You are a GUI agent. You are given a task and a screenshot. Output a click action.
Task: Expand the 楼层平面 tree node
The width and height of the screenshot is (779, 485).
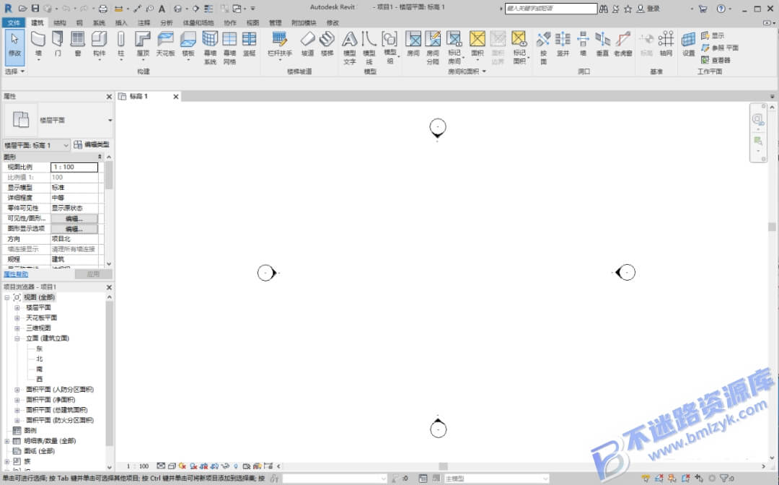pos(17,307)
